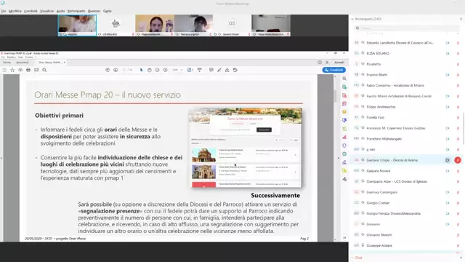The image size is (465, 262).
Task: Toggle microphone mute for ELISA SOLANO
Action: tap(458, 53)
